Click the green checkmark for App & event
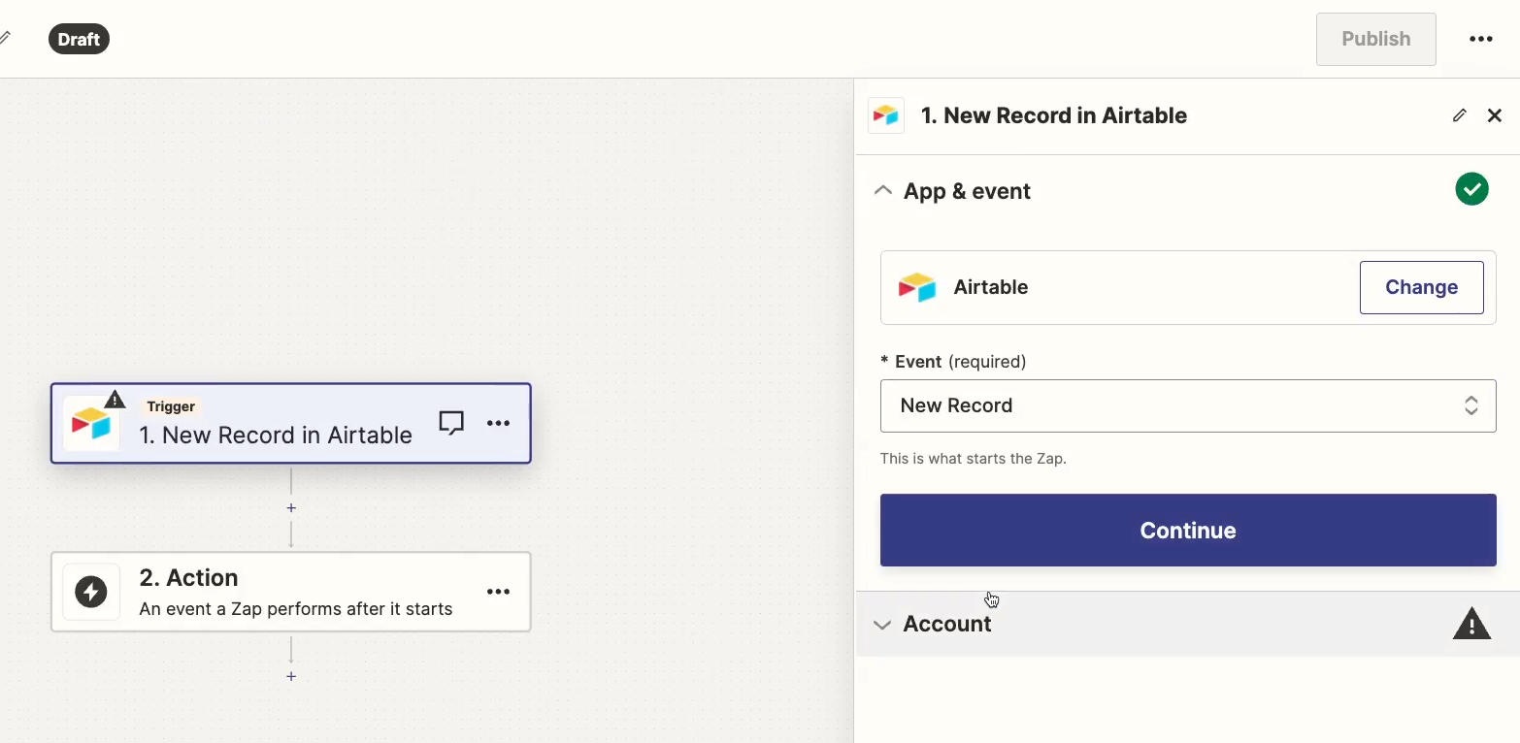The image size is (1520, 743). [x=1471, y=189]
